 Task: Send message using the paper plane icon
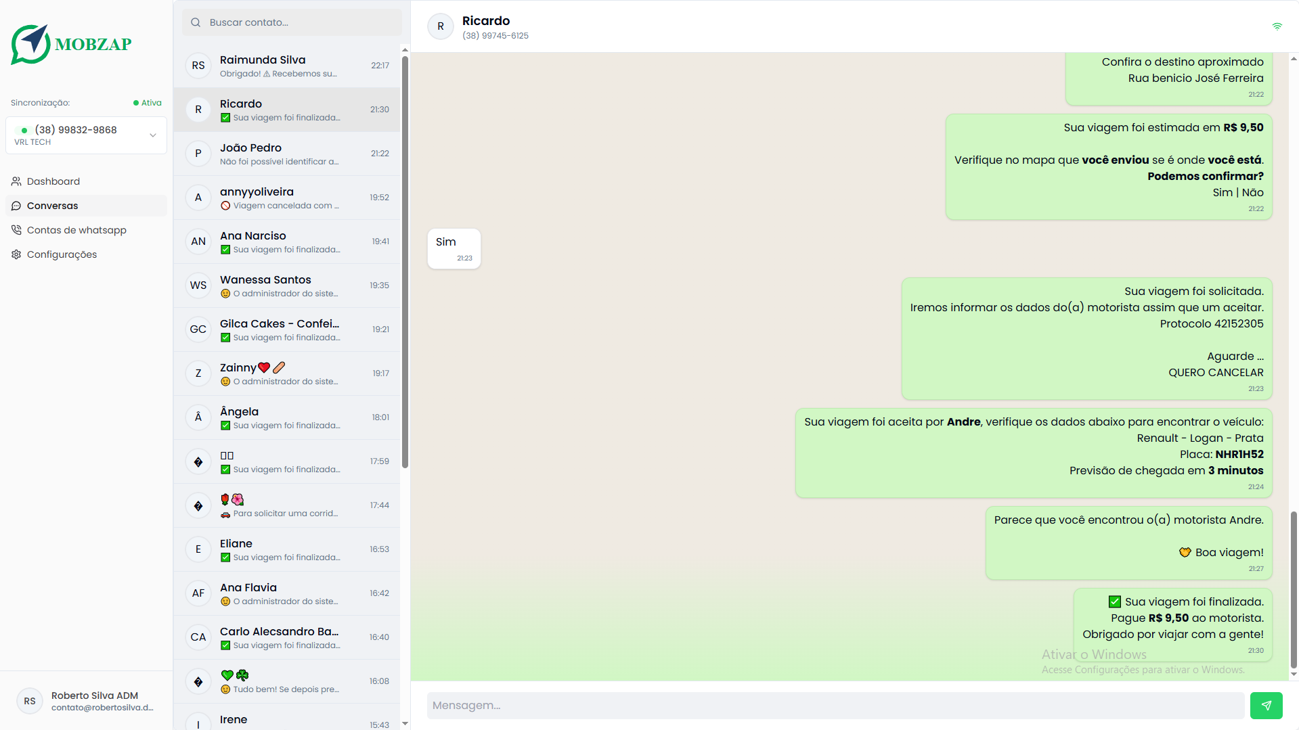[x=1266, y=705]
